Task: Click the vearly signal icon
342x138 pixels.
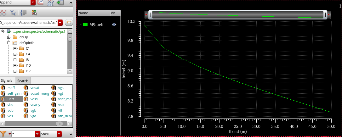Action: pyautogui.click(x=26, y=105)
